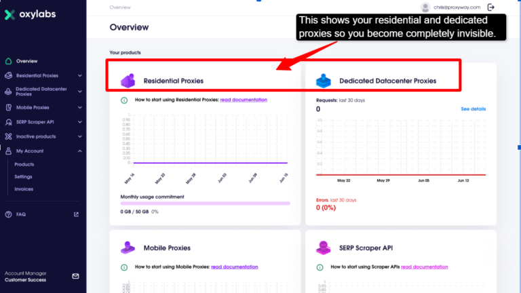The height and width of the screenshot is (293, 521).
Task: Open Invoices under My Account
Action: pyautogui.click(x=24, y=189)
